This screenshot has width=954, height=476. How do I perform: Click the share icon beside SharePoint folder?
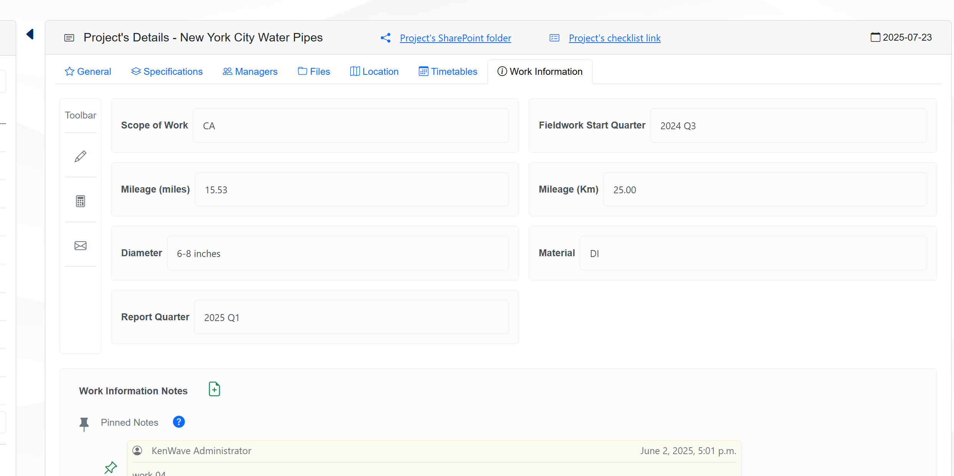tap(385, 38)
